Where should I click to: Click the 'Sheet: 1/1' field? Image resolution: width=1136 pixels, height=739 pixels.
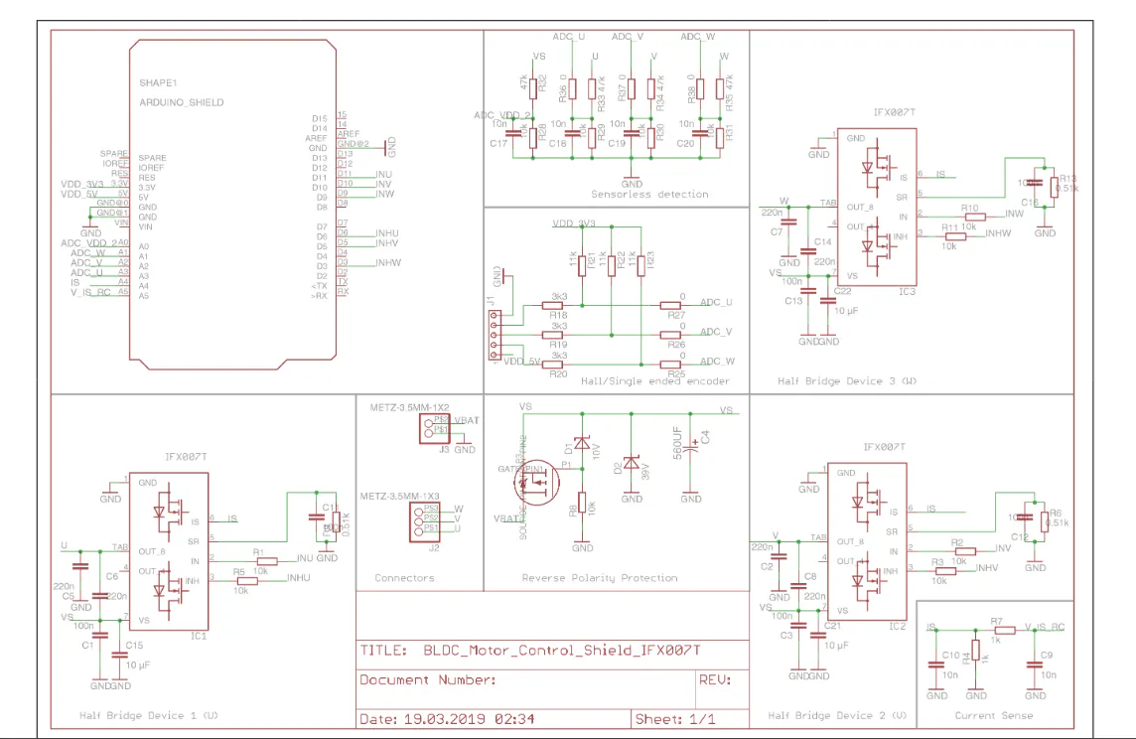tap(675, 719)
